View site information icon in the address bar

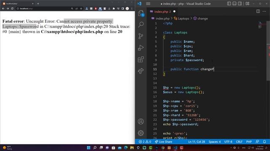coord(18,8)
